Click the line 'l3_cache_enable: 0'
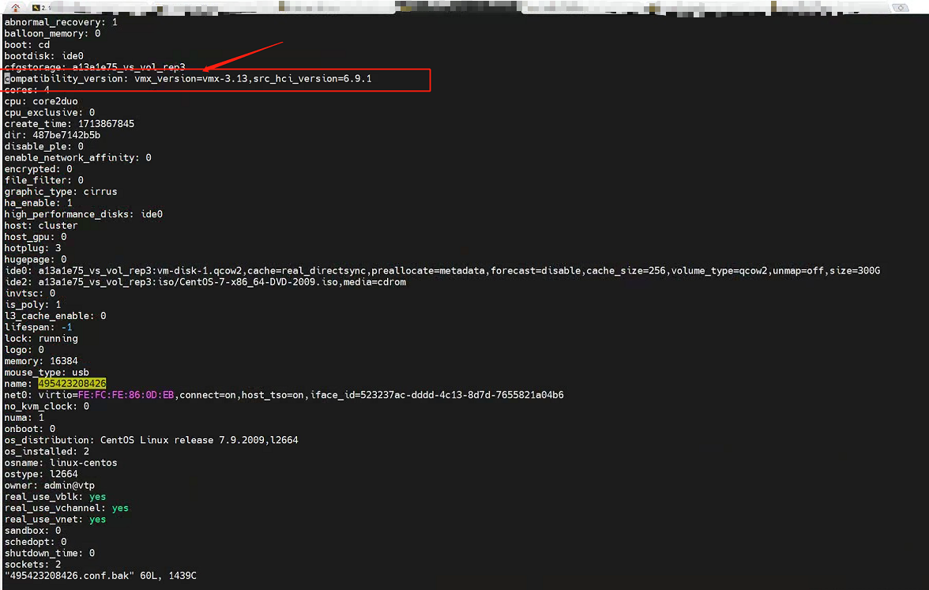This screenshot has width=929, height=590. [55, 316]
